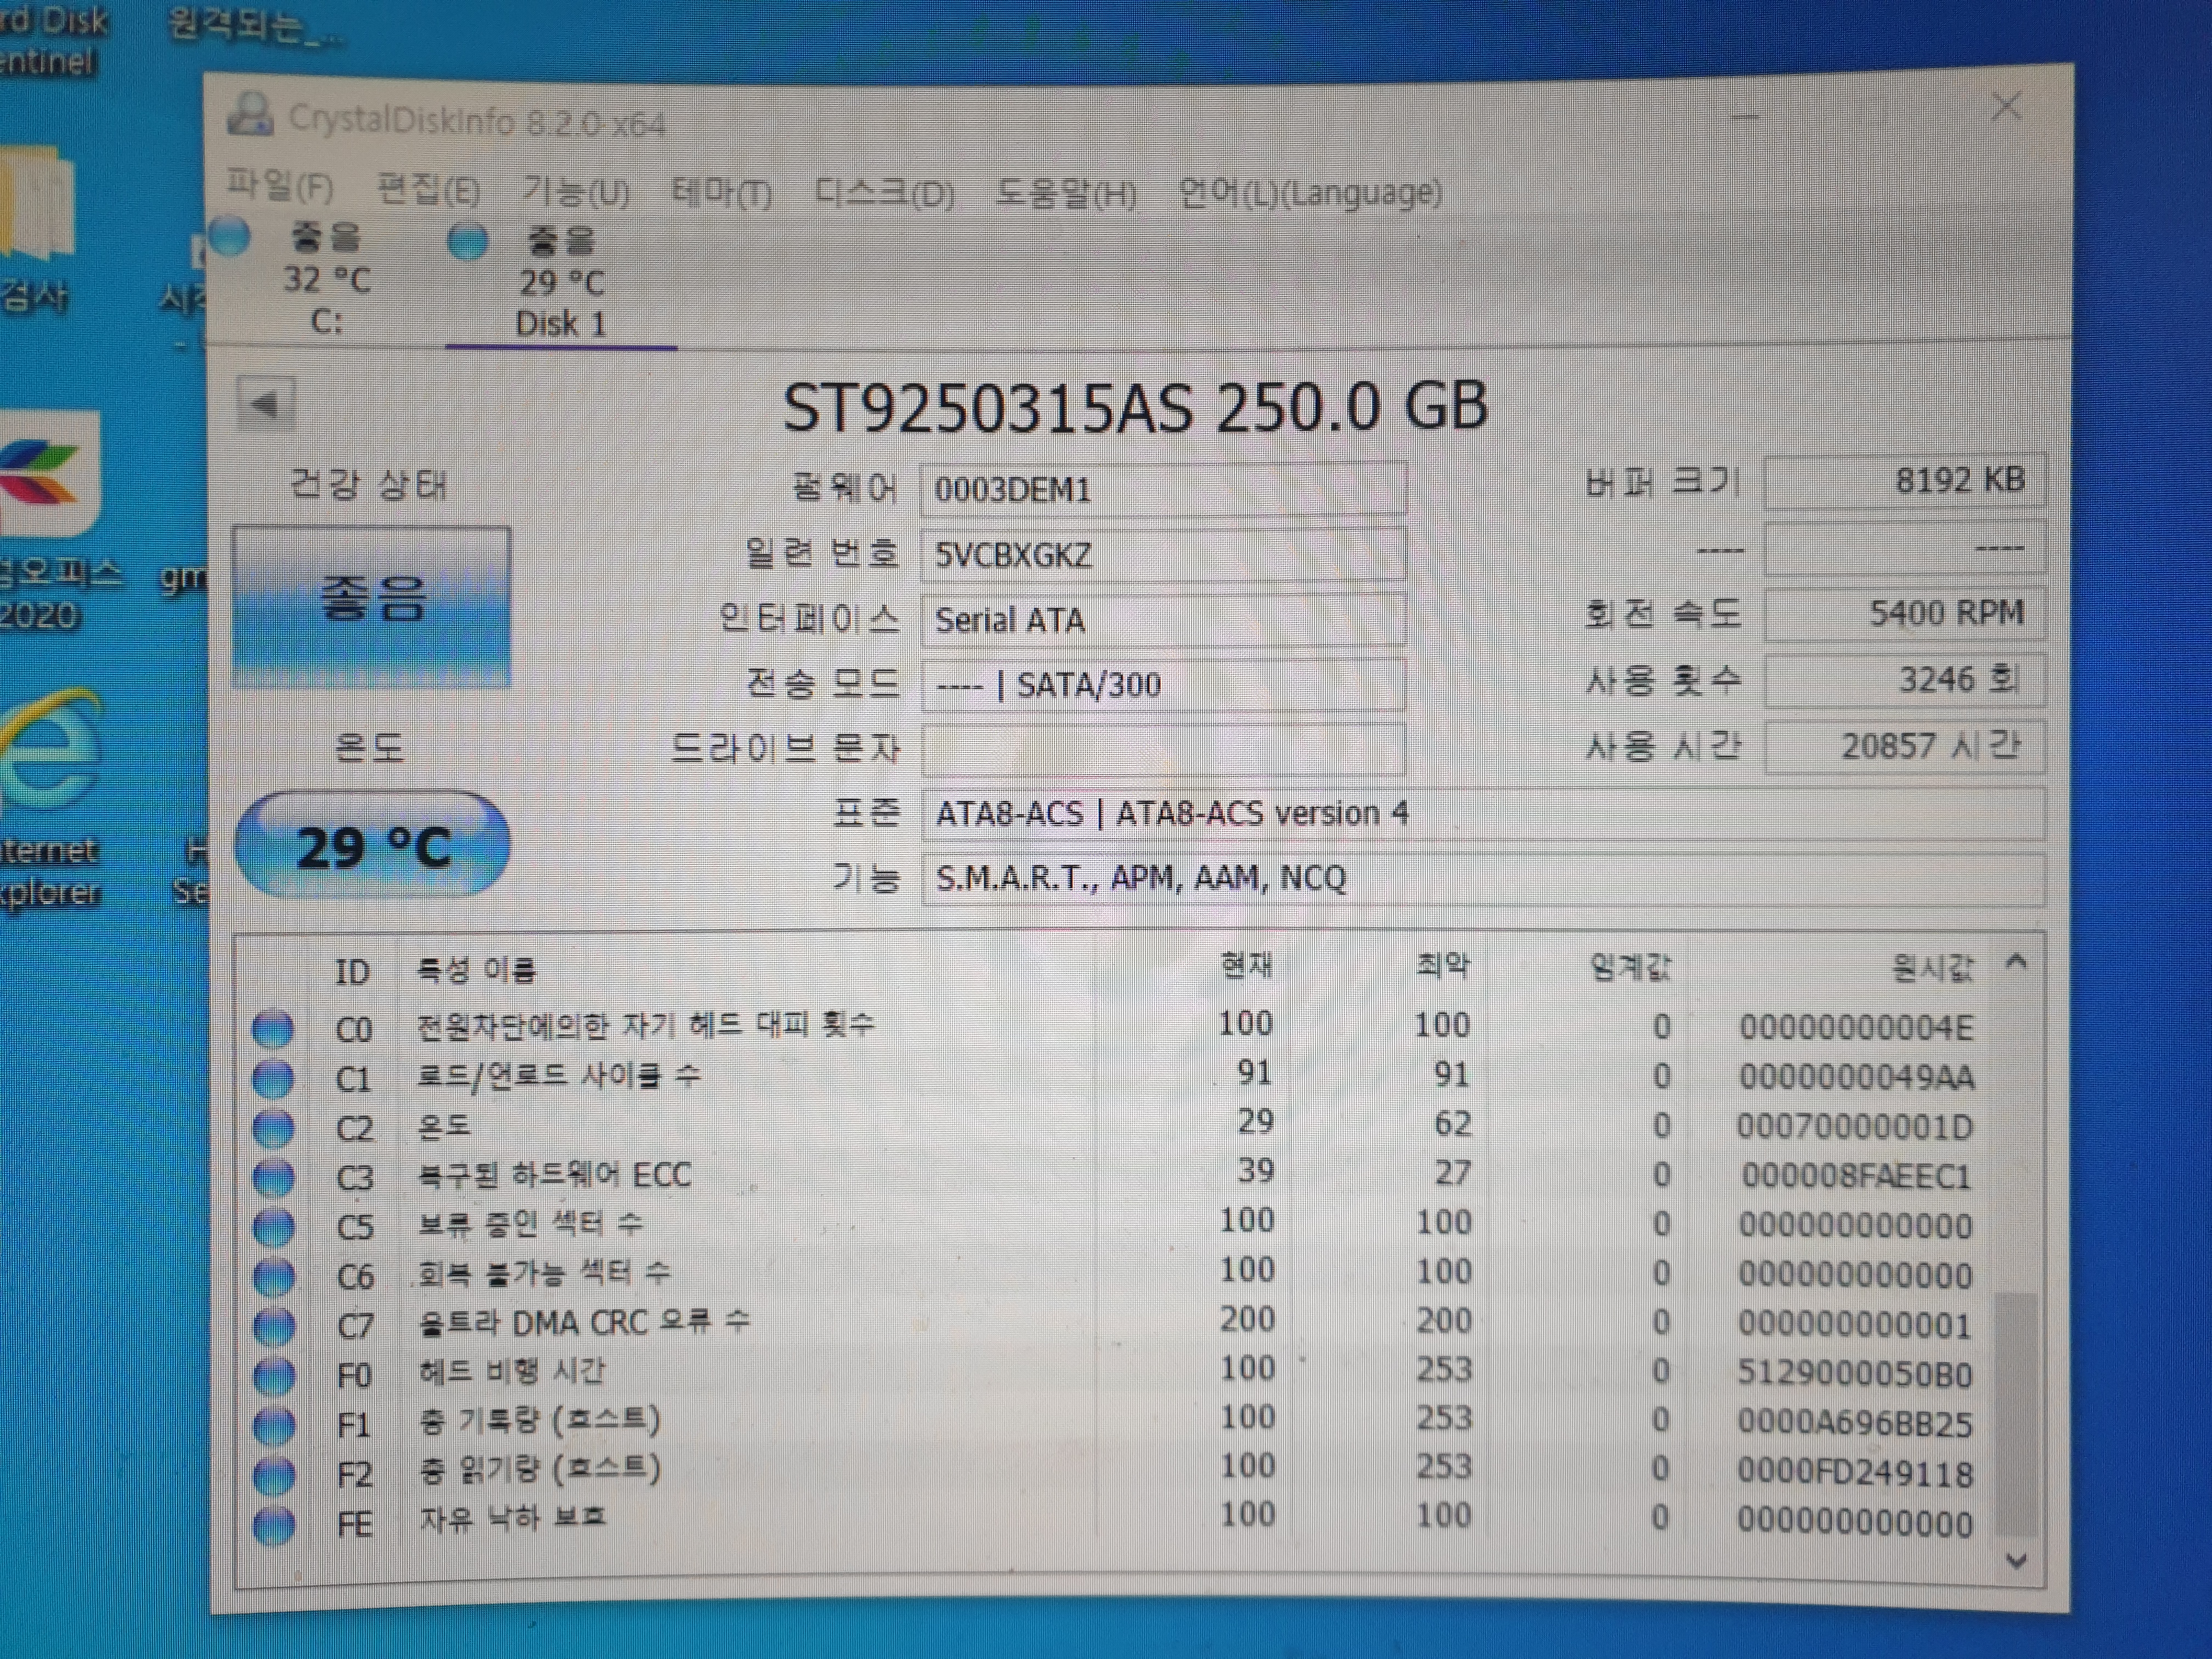This screenshot has height=1659, width=2212.
Task: Click the empty drive letter field
Action: click(x=1163, y=749)
